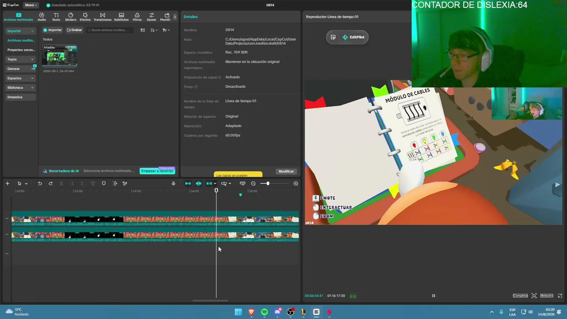Open the media filter dropdown
567x319 pixels.
[x=166, y=30]
